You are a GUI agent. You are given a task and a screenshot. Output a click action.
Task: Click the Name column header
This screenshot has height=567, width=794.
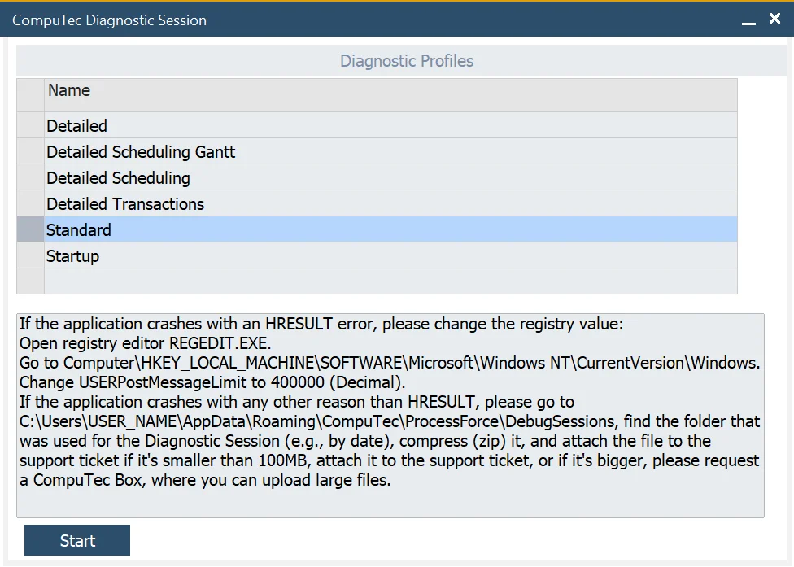point(69,91)
